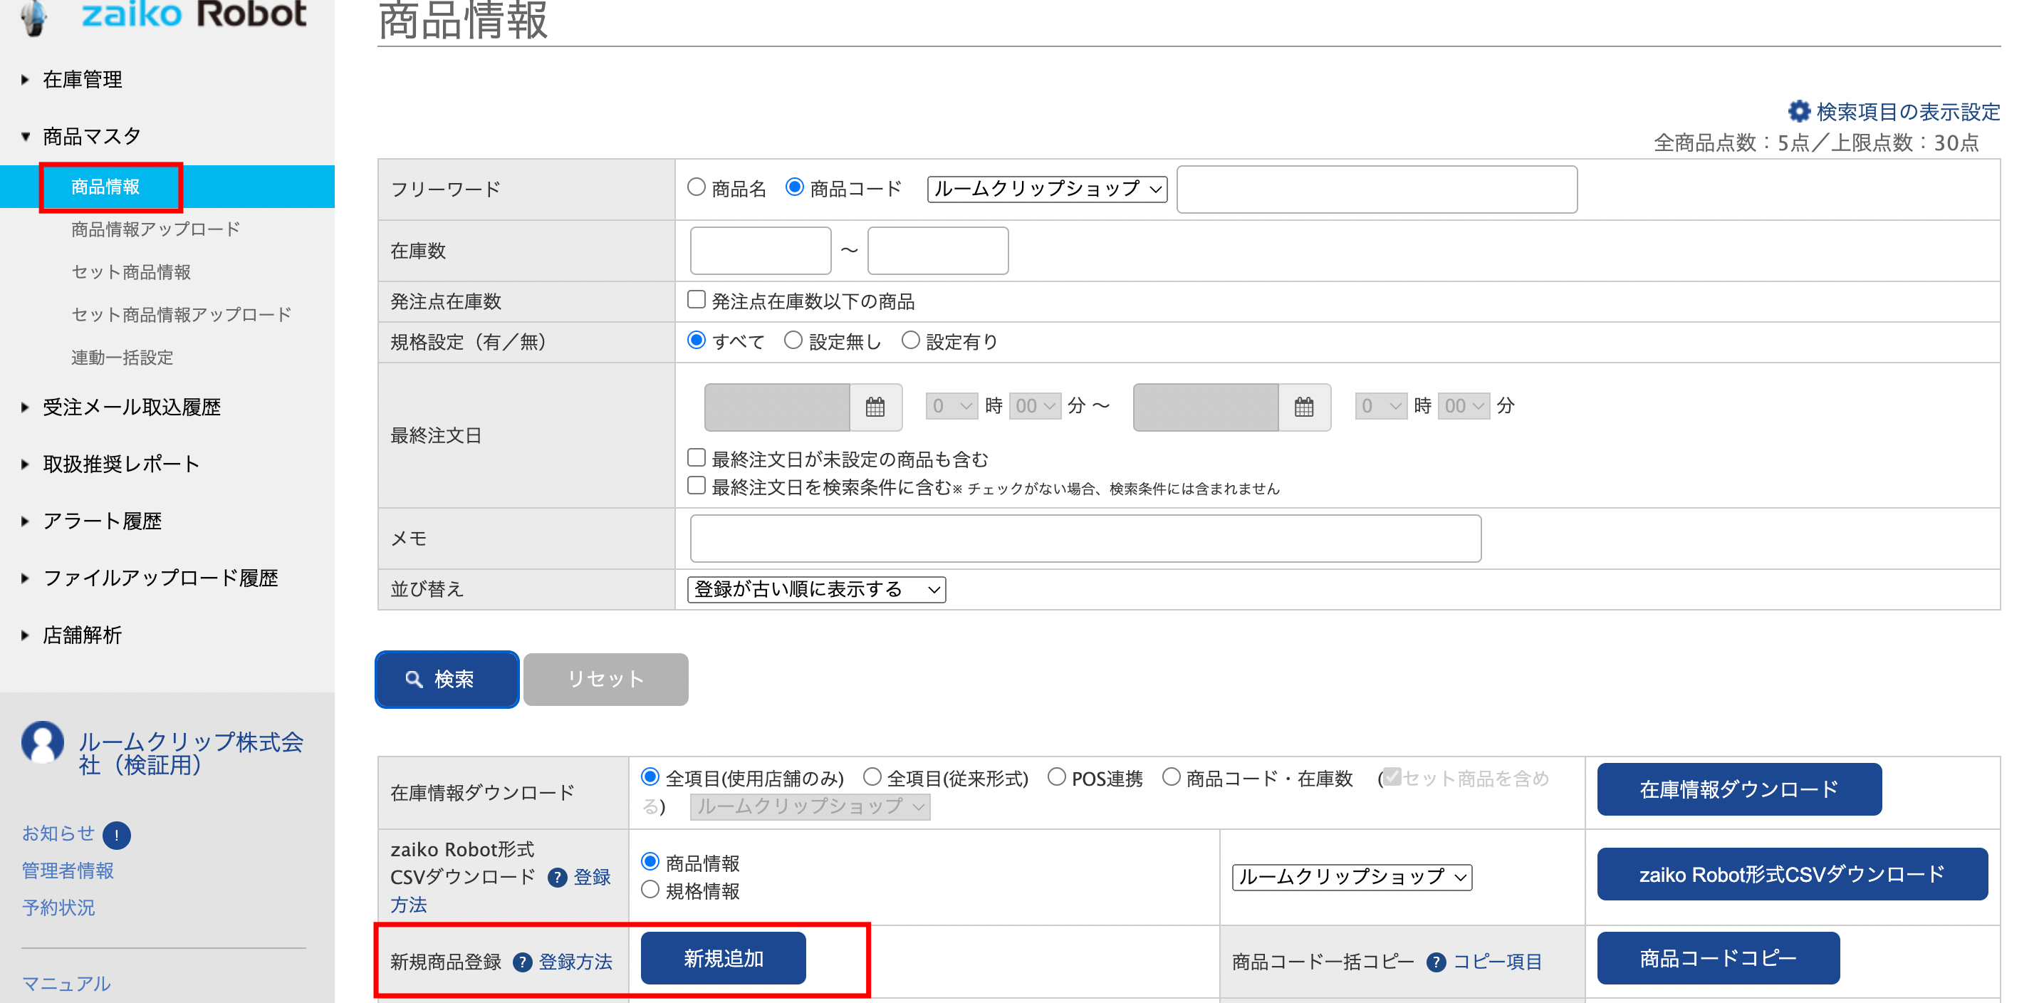Select the 商品名 radio button
The height and width of the screenshot is (1003, 2044).
[x=696, y=187]
